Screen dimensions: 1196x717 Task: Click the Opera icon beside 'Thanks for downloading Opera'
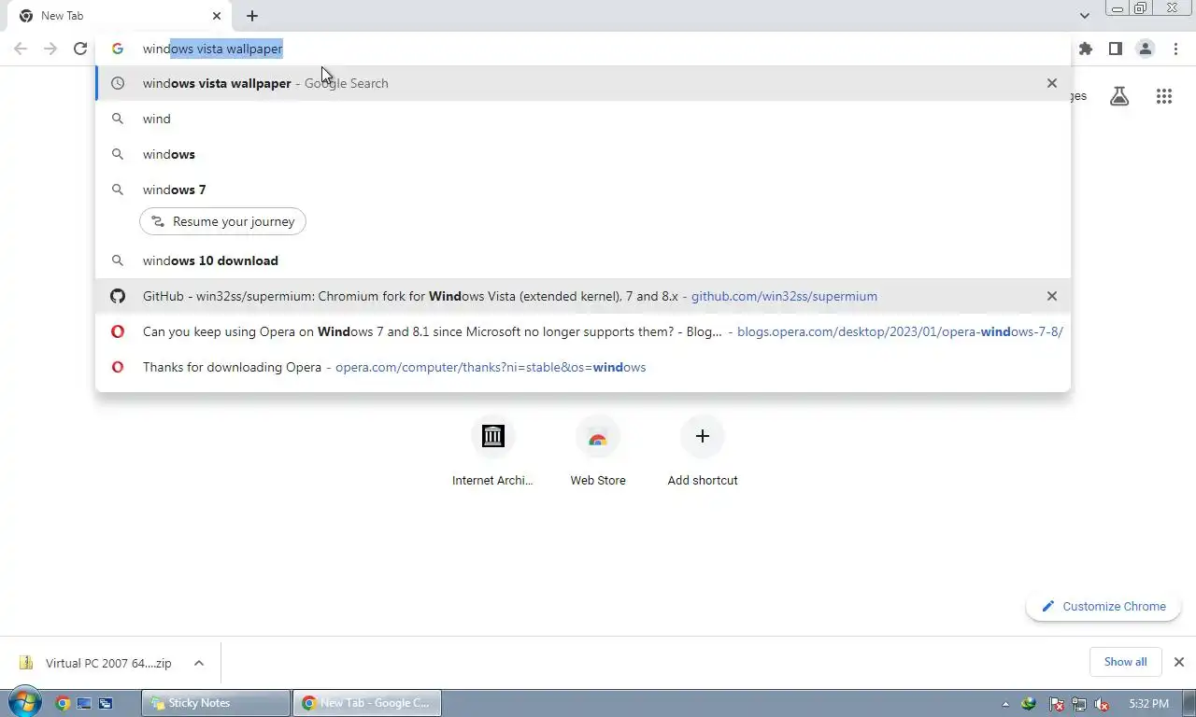click(x=118, y=367)
